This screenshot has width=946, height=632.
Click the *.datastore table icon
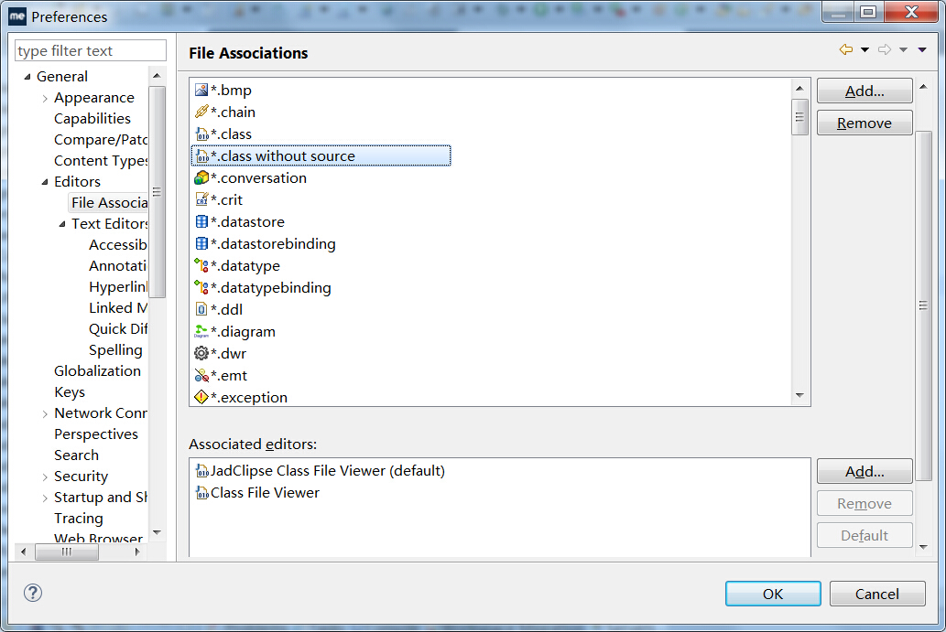tap(201, 222)
